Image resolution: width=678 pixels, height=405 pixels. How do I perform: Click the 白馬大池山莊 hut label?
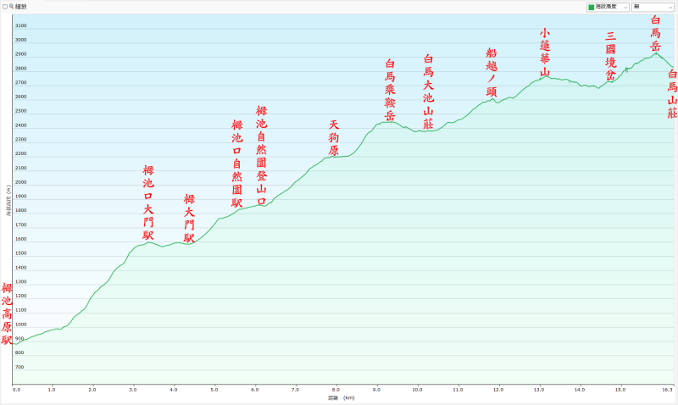(428, 92)
